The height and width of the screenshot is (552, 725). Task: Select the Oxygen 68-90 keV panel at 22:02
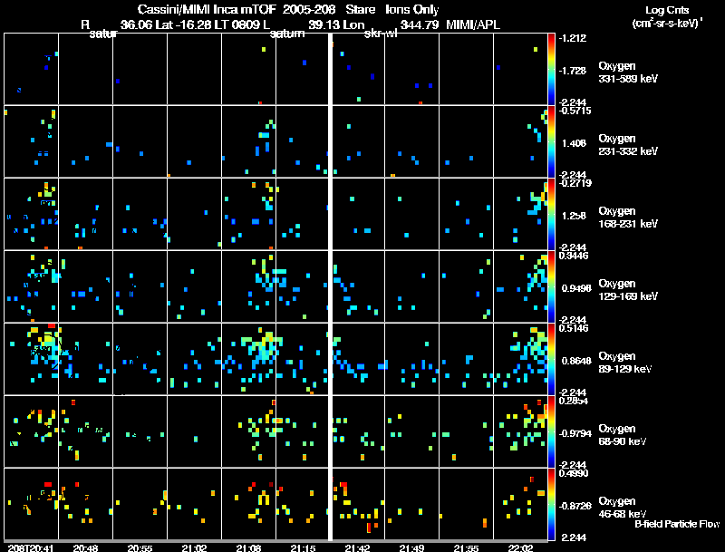520,431
